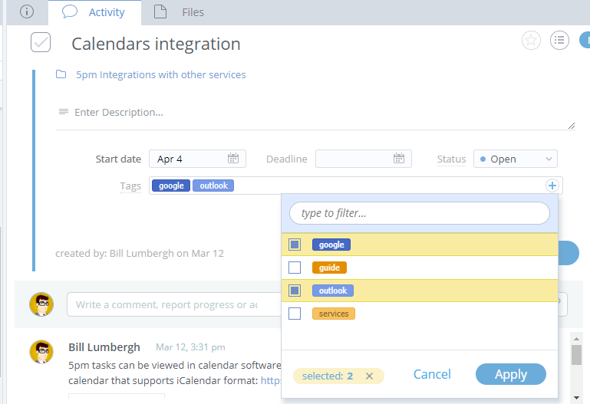The image size is (590, 404).
Task: Open the info tab icon
Action: tap(27, 11)
